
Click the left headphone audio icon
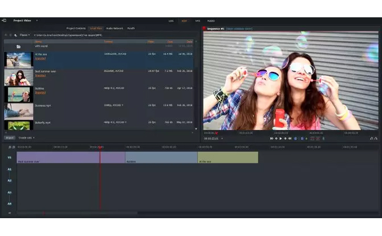click(372, 138)
